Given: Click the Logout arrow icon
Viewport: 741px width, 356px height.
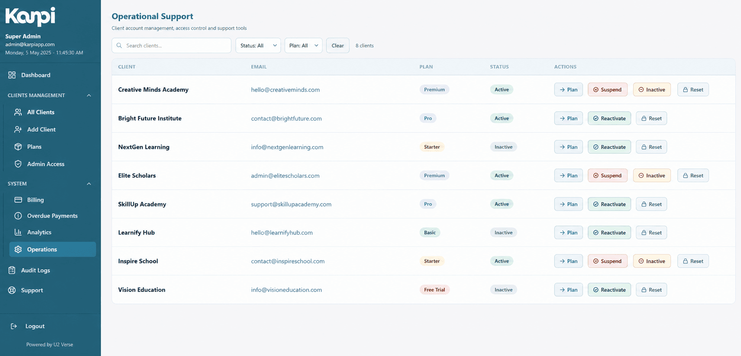Looking at the screenshot, I should coord(14,326).
